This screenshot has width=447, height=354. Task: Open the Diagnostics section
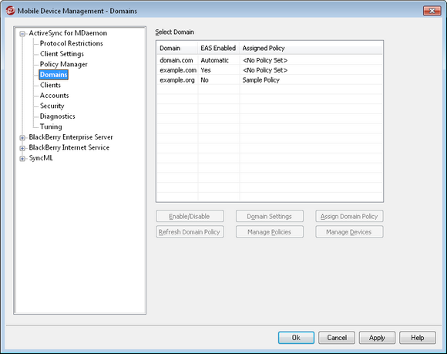pos(57,116)
